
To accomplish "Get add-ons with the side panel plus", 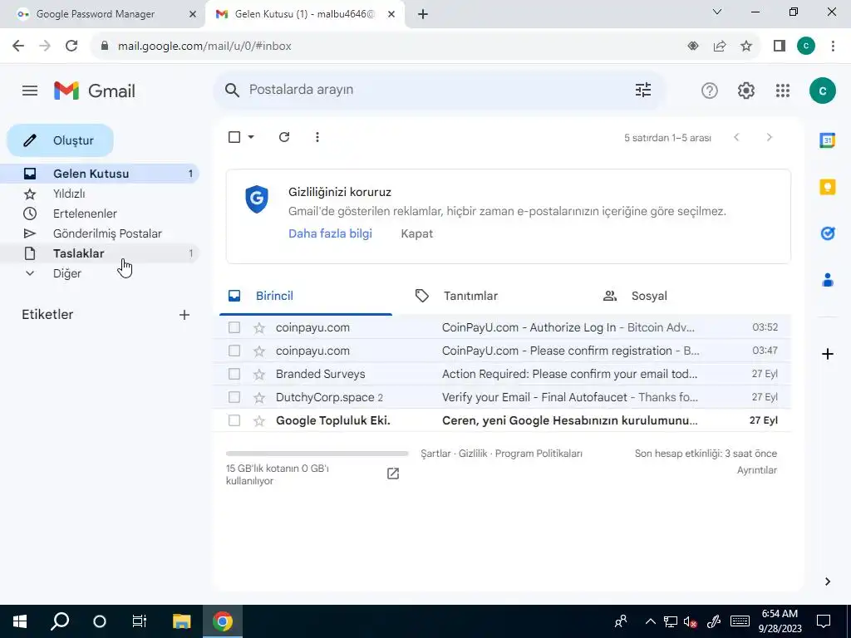I will pos(827,354).
